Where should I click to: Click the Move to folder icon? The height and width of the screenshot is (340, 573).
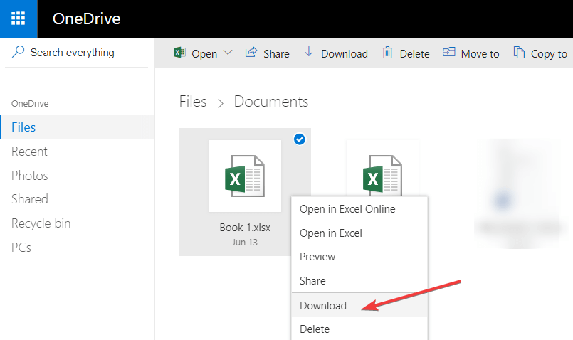point(448,52)
